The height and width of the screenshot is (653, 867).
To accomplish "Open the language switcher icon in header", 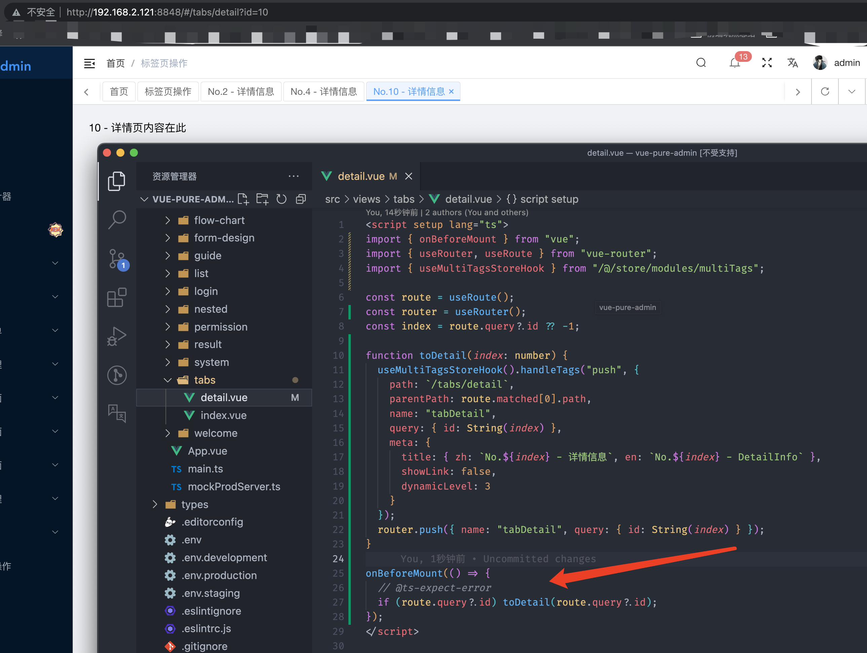I will pos(793,63).
